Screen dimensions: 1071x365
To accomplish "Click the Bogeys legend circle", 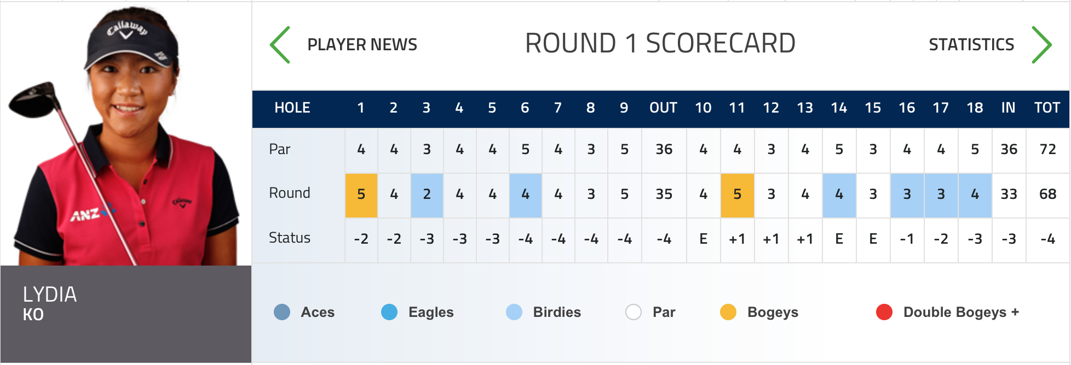I will (728, 312).
